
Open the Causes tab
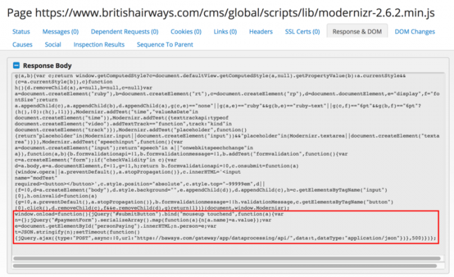point(22,44)
